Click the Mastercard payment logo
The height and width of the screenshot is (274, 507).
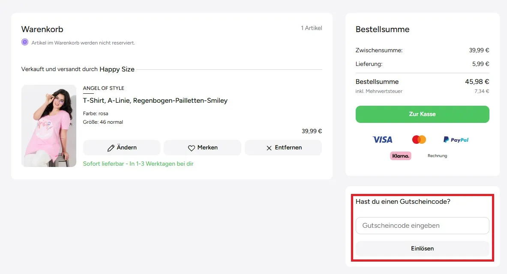(419, 140)
